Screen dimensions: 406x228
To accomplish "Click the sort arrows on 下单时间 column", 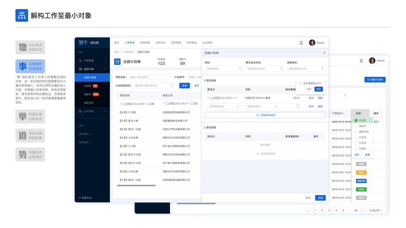I will point(344,114).
